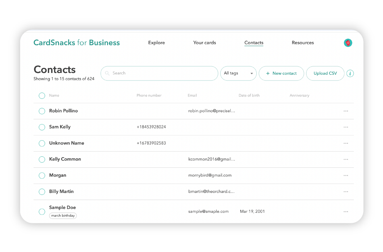Check the Sample Doe contact checkbox
This screenshot has width=383, height=252.
pyautogui.click(x=42, y=212)
